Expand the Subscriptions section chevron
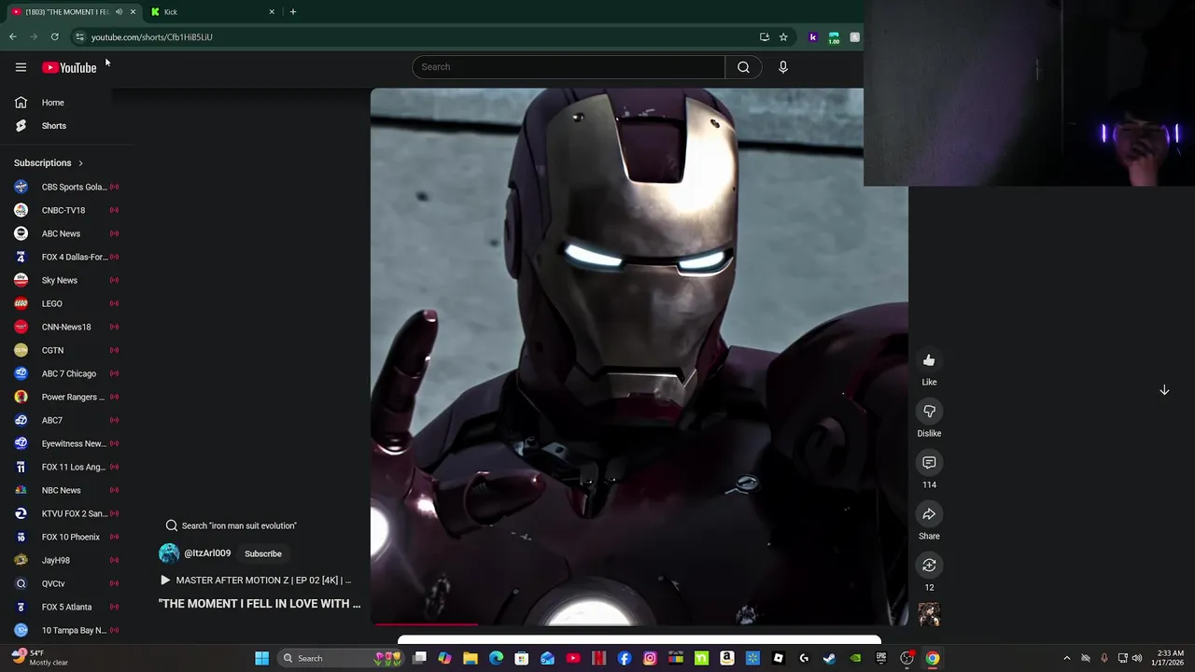 click(x=80, y=163)
